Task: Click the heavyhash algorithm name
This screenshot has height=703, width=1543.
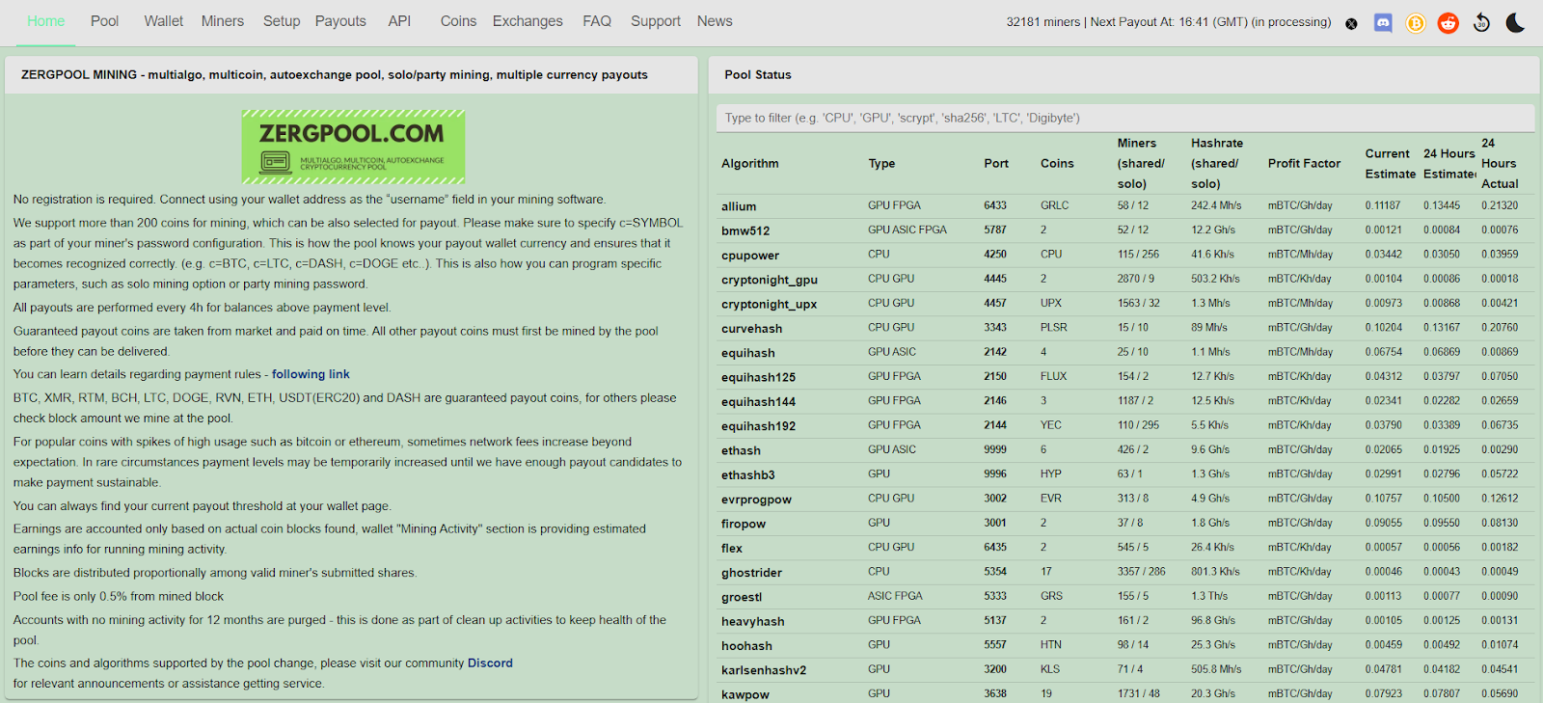Action: coord(753,621)
